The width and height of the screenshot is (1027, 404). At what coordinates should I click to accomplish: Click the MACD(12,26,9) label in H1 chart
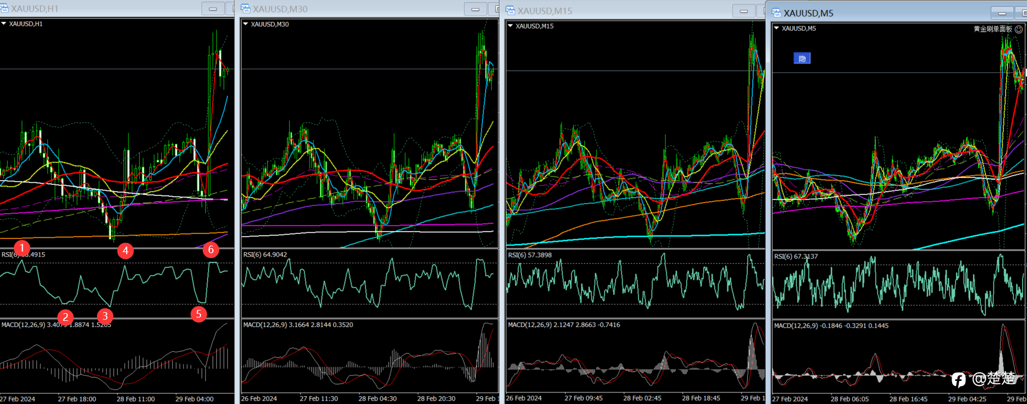coord(56,325)
